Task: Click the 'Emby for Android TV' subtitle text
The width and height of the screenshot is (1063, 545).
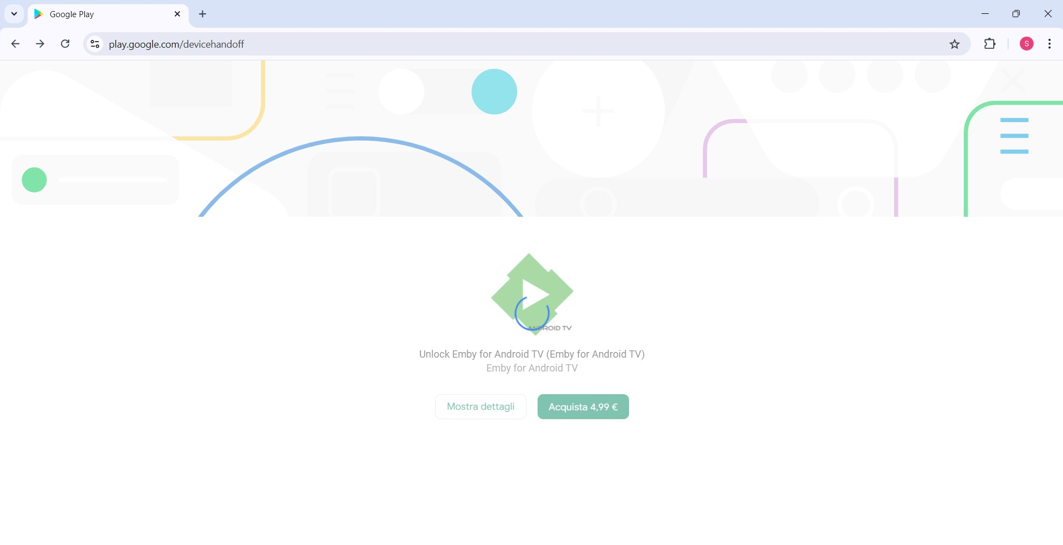Action: 532,368
